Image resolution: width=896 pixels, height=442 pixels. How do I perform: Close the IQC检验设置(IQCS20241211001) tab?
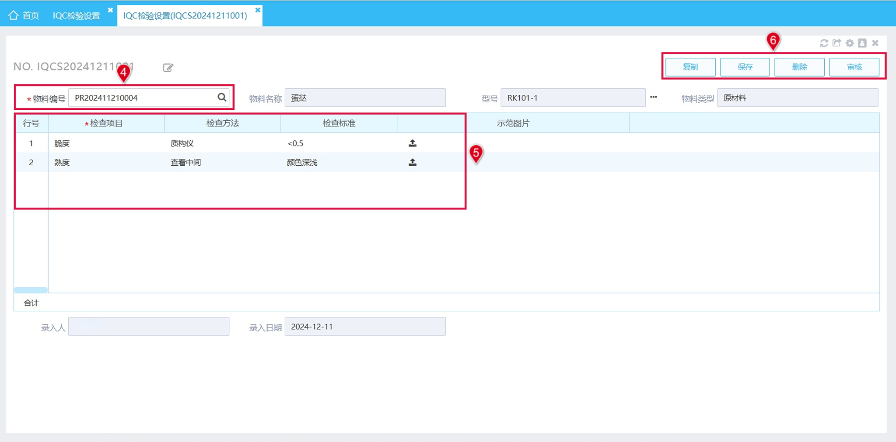[258, 10]
